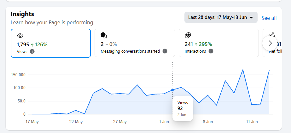Open the info icon next to Views
The width and height of the screenshot is (291, 133).
coord(32,51)
